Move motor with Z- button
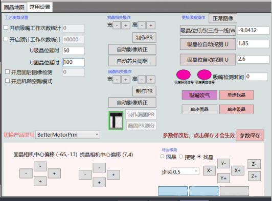272x201 pixels. point(254,164)
